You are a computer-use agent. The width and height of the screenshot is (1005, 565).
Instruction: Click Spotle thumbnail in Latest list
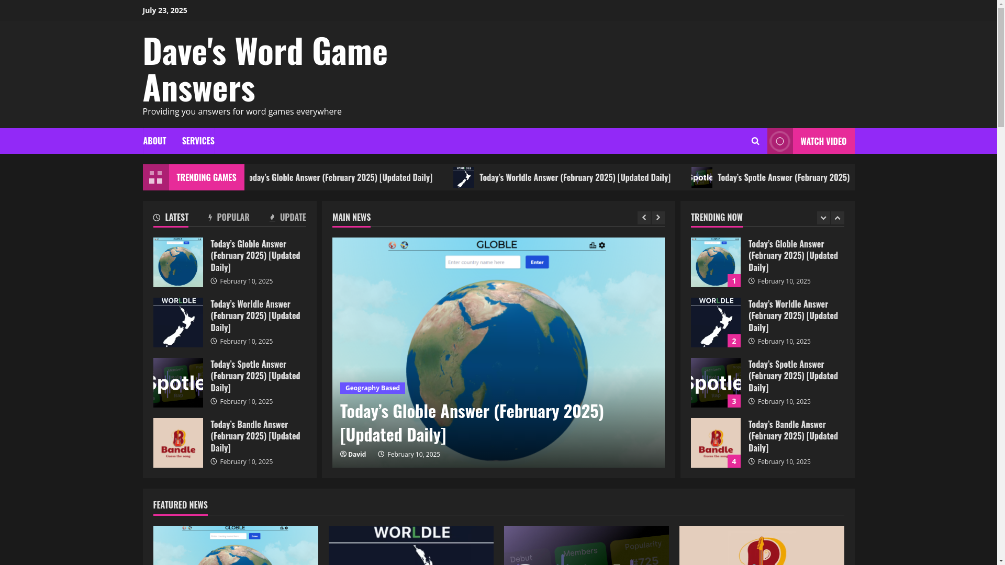(178, 383)
